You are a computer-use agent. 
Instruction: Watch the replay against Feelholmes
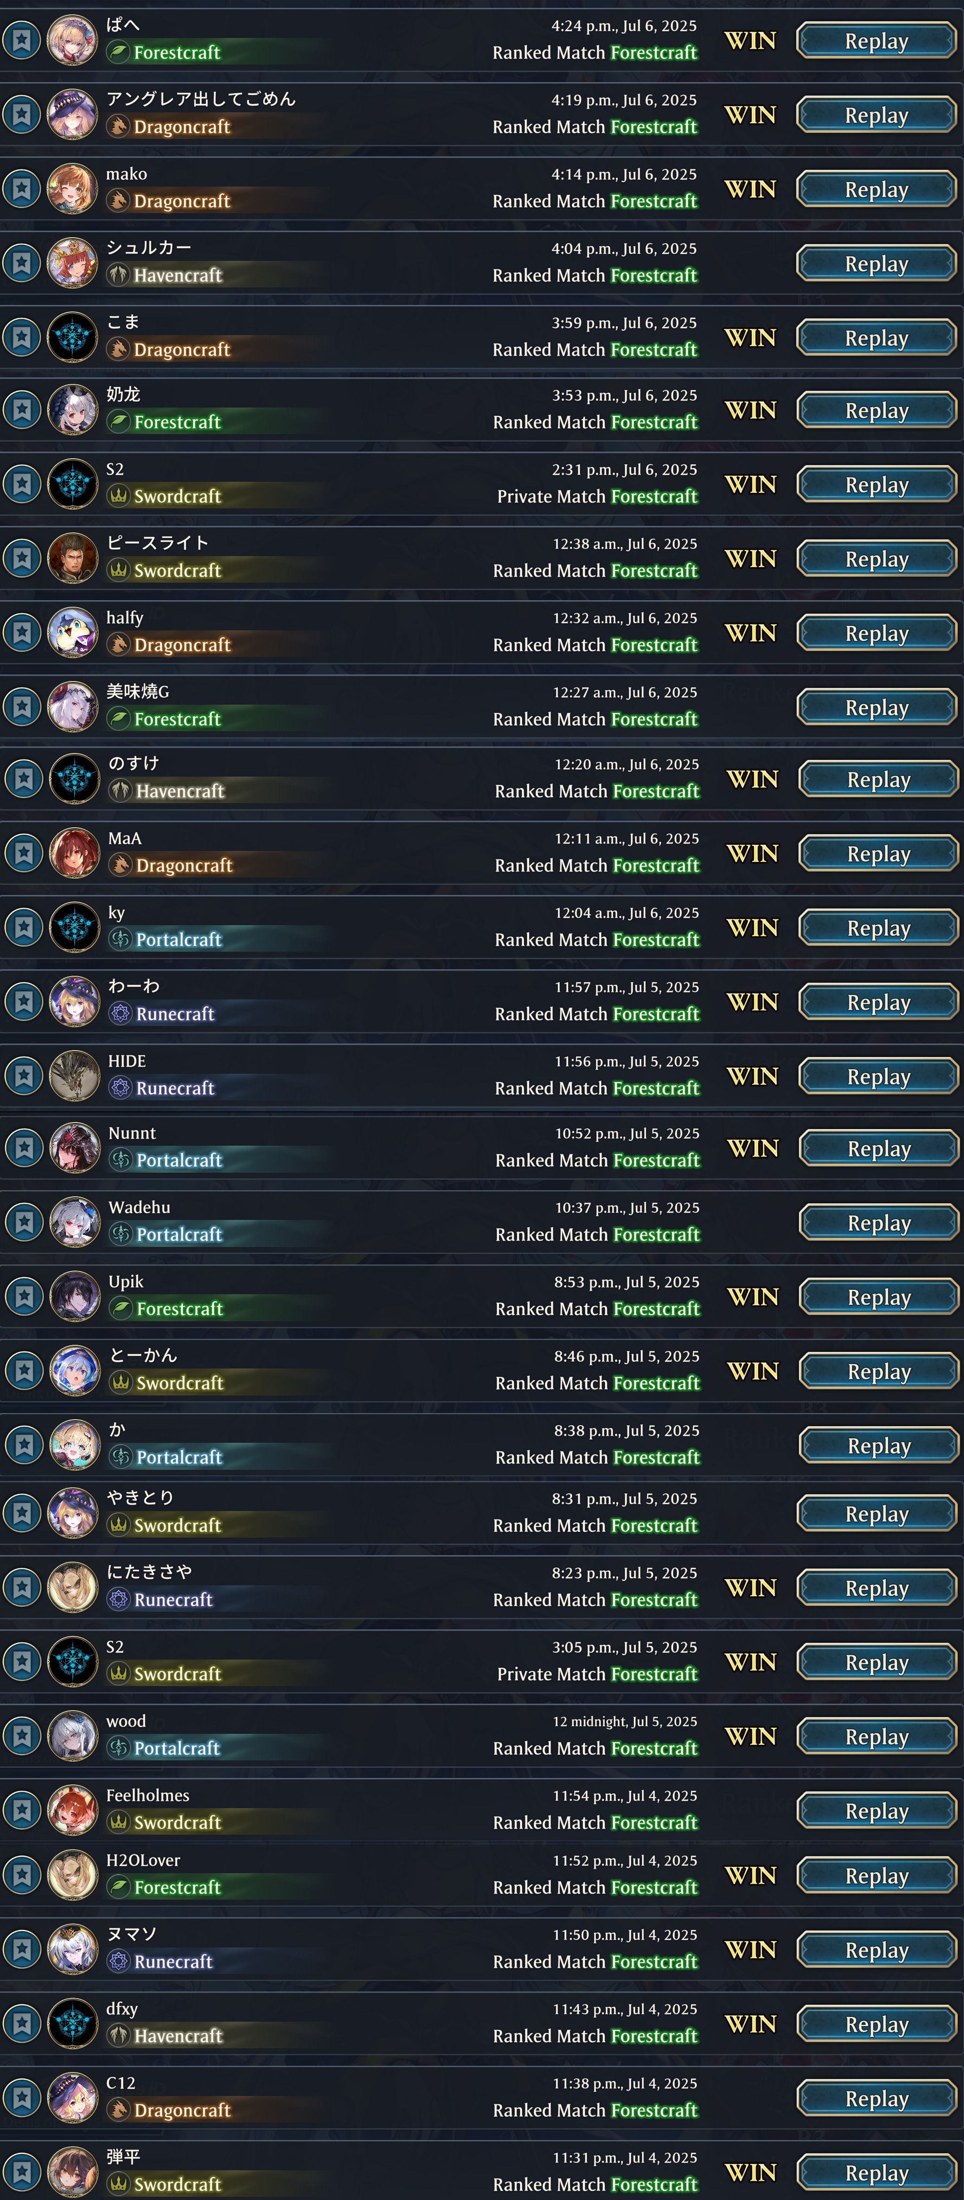(x=876, y=1811)
